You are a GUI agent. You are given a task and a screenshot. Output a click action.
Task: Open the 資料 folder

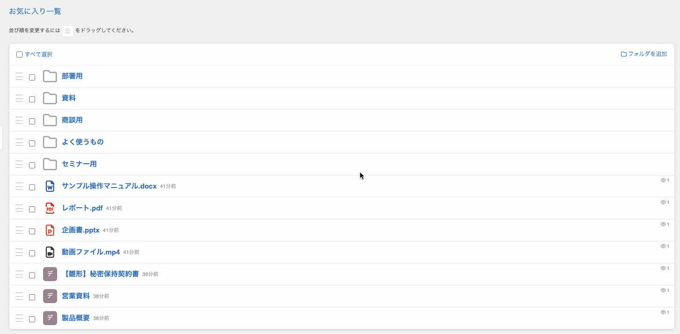tap(69, 98)
